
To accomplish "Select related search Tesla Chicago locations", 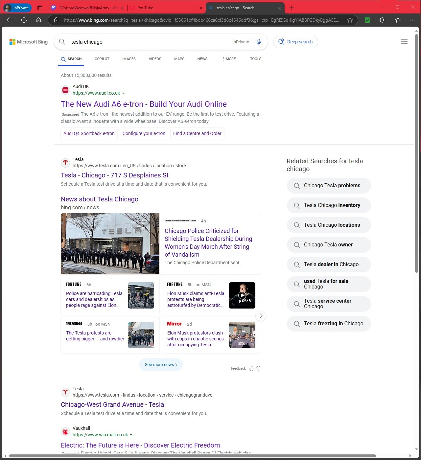I will click(329, 225).
